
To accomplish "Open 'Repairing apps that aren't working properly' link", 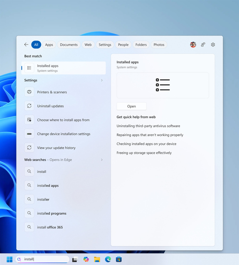I will point(150,135).
